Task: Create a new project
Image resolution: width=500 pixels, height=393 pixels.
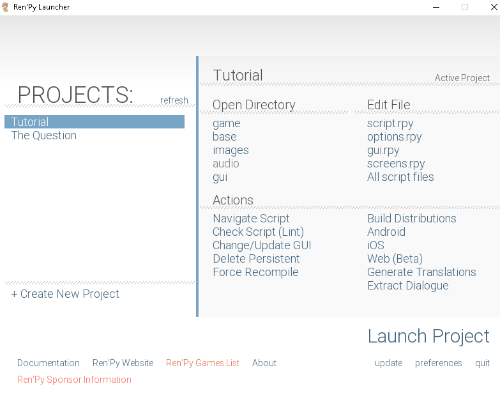Action: click(65, 294)
